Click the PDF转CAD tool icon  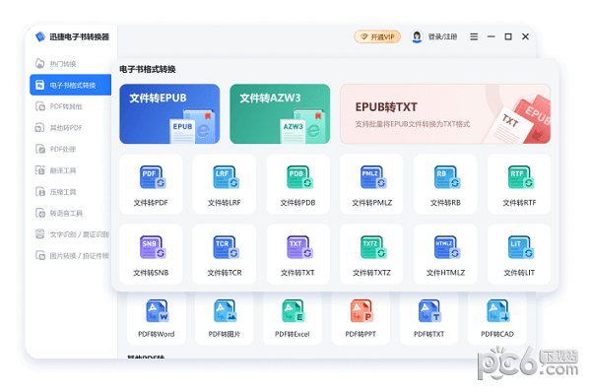coord(497,310)
